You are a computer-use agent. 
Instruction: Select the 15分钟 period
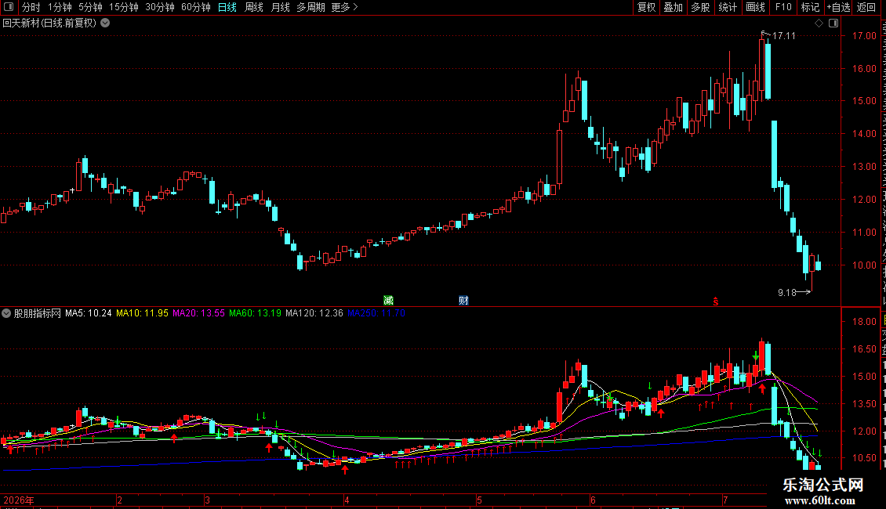point(124,7)
